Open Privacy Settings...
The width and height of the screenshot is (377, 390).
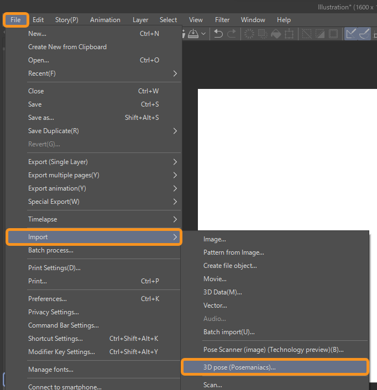coord(93,312)
